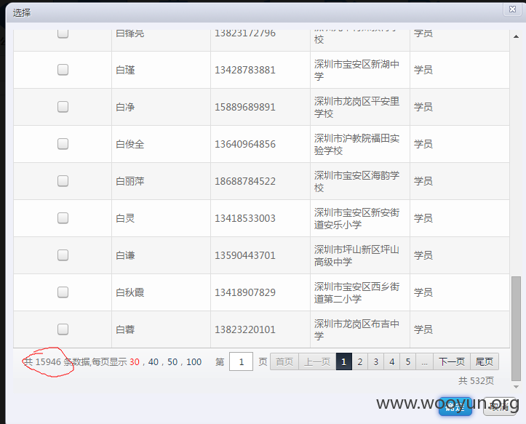This screenshot has height=424, width=526.
Task: Enable the checkbox for 白灵
Action: (63, 218)
